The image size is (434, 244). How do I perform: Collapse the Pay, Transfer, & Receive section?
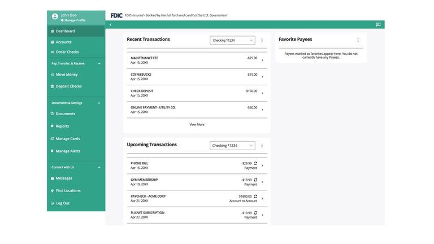click(x=99, y=63)
